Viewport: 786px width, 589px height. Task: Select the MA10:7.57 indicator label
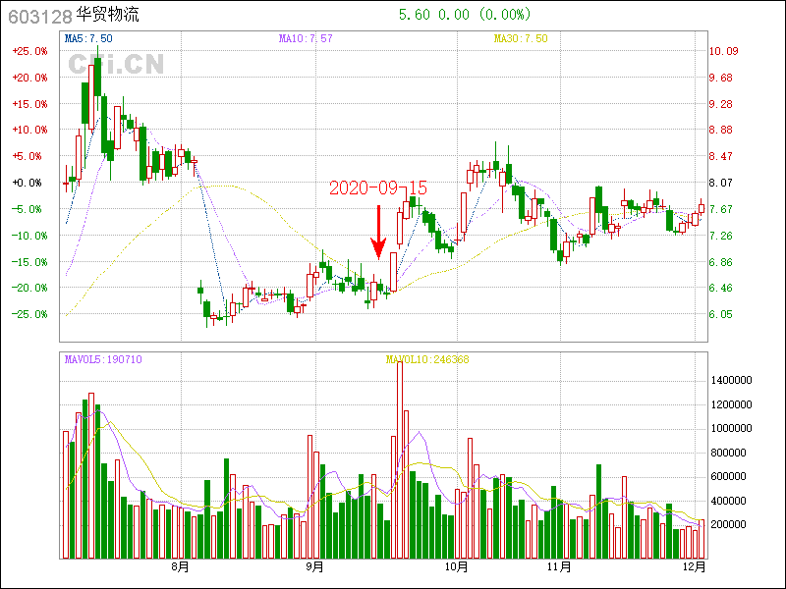point(306,38)
